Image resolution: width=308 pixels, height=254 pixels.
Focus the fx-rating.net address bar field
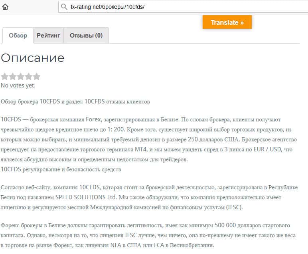(183, 7)
